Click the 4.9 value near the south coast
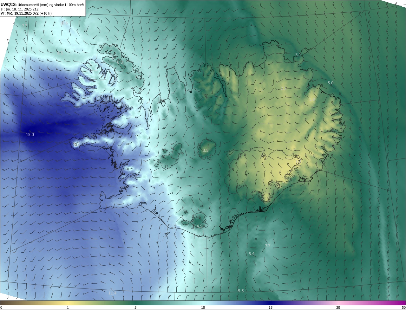406x310 pixels. point(200,226)
